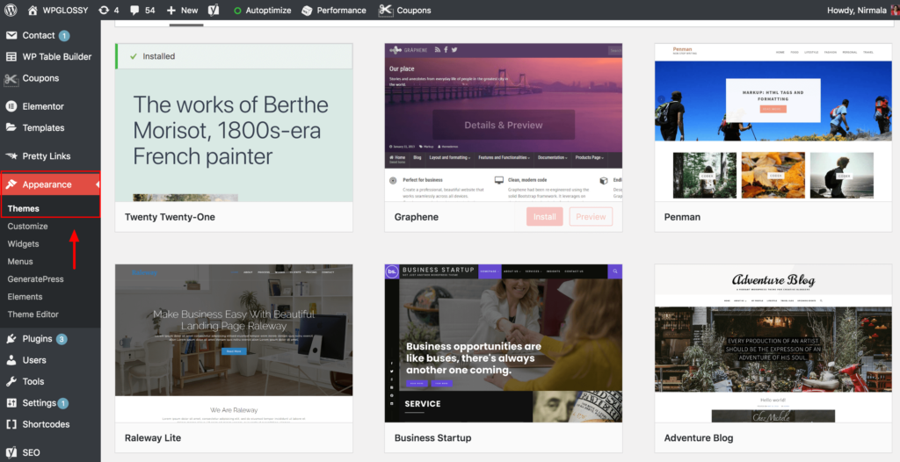Click the Penman theme screenshot
Viewport: 900px width, 462px height.
[773, 122]
